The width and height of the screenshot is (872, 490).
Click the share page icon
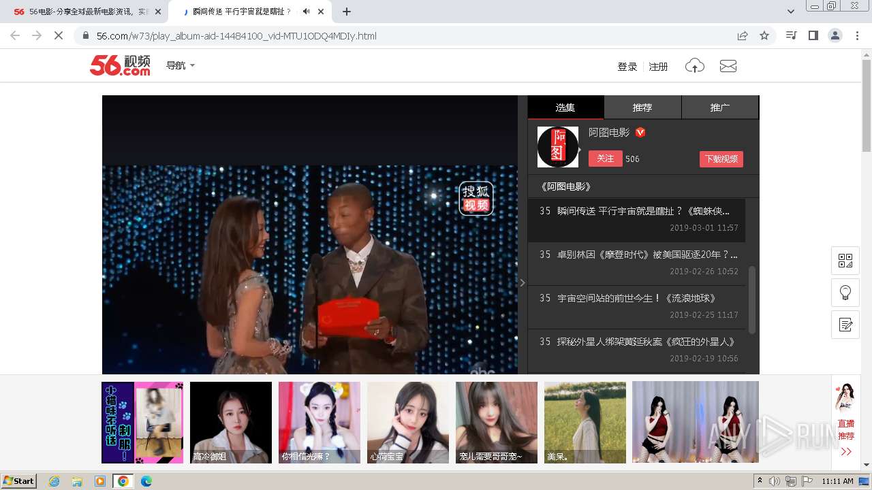(x=743, y=35)
